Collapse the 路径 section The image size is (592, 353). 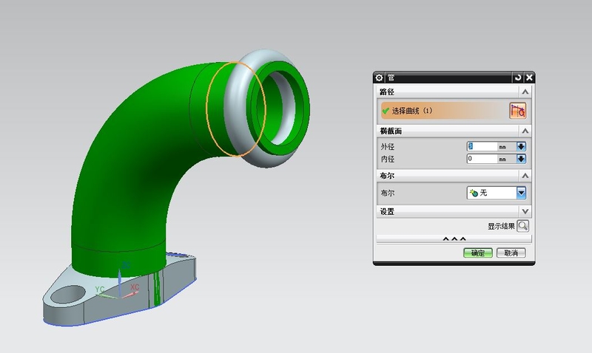click(525, 92)
